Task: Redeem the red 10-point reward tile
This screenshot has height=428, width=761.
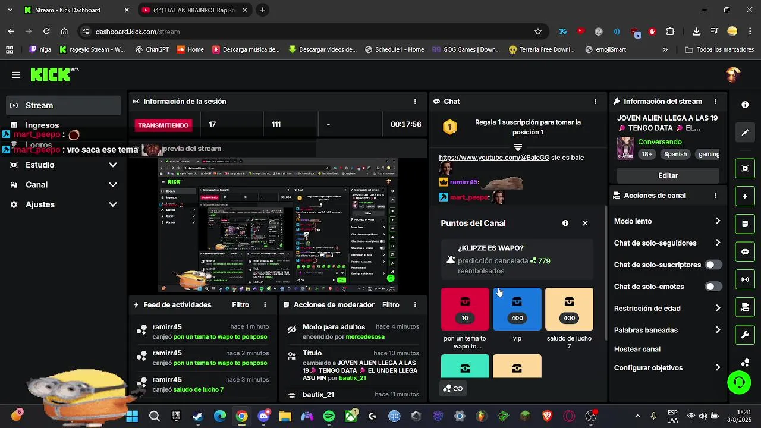Action: point(465,309)
